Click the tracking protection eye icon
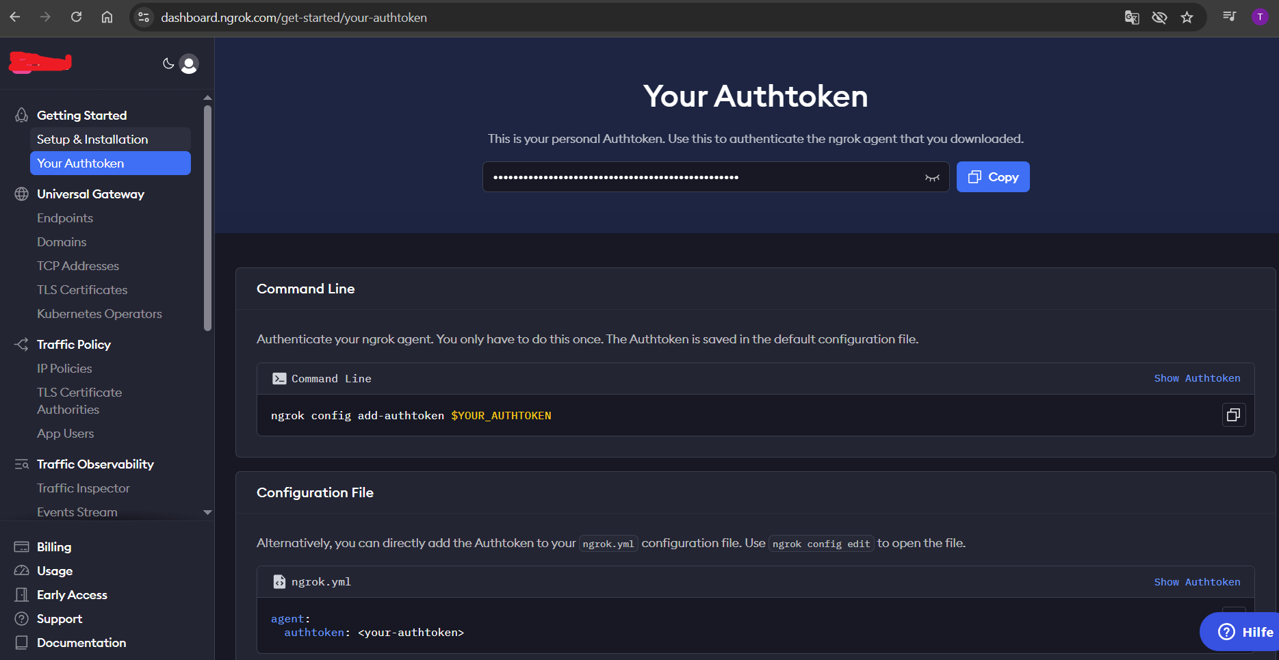Image resolution: width=1279 pixels, height=660 pixels. 1159,18
